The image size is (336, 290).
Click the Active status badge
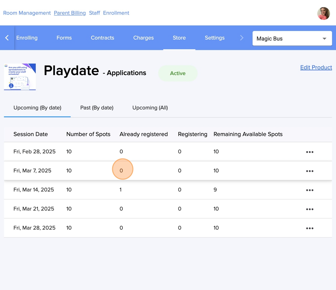178,73
